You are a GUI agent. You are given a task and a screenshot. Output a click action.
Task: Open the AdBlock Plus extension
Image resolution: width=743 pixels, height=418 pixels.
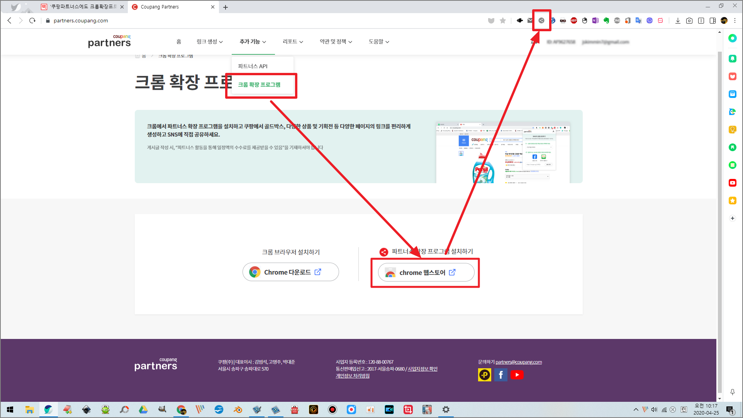point(574,20)
